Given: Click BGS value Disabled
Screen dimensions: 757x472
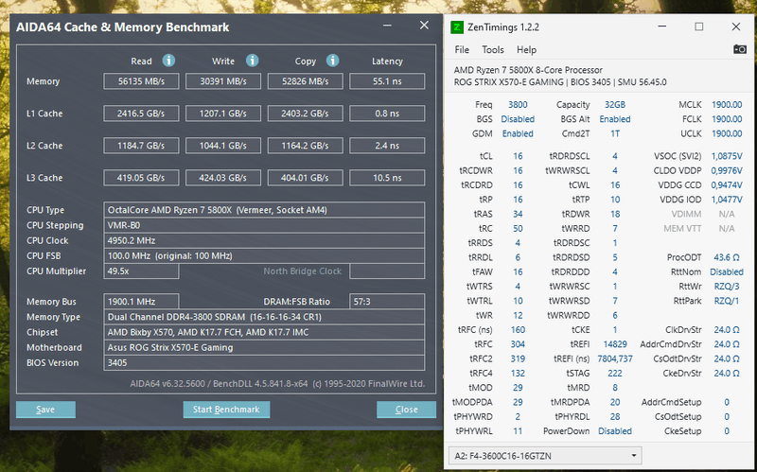Looking at the screenshot, I should click(x=518, y=119).
